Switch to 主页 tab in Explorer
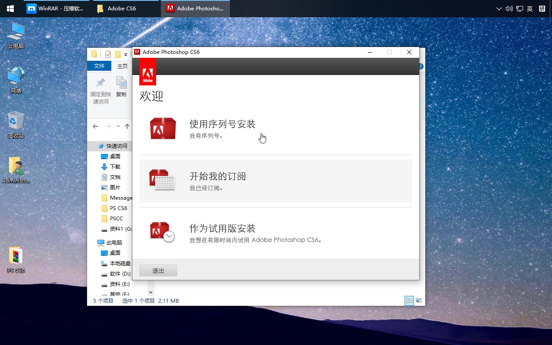This screenshot has height=345, width=552. (x=122, y=66)
